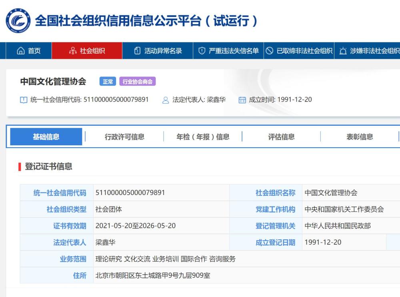The width and height of the screenshot is (400, 297).
Task: Switch to the 表彰信息 tab
Action: [360, 136]
